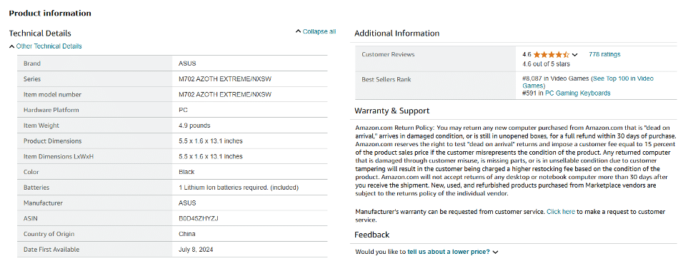698x261 pixels.
Task: Click the Item Weight value 4.9 pounds
Action: tap(194, 126)
